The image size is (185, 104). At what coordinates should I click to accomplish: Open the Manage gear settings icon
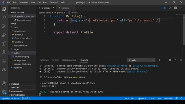pyautogui.click(x=4, y=92)
